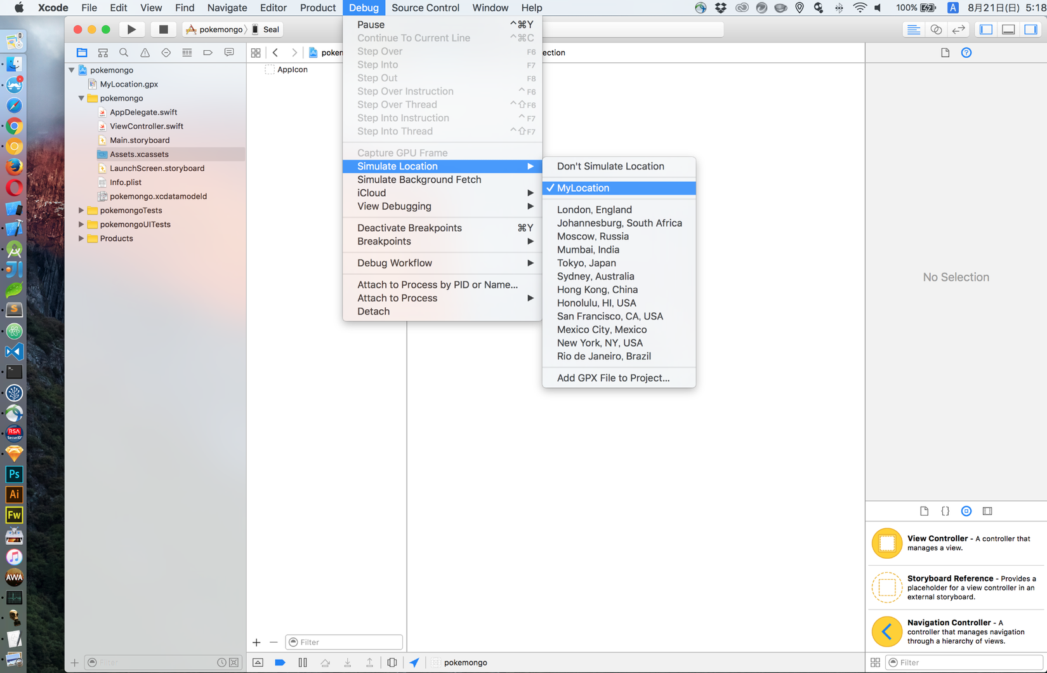Toggle breakpoints activation in the debug bar

[280, 662]
